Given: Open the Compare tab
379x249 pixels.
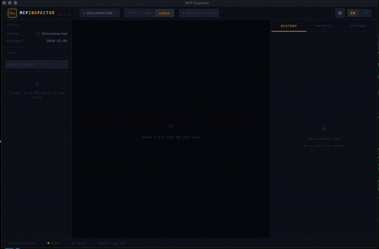Looking at the screenshot, I should [x=358, y=26].
